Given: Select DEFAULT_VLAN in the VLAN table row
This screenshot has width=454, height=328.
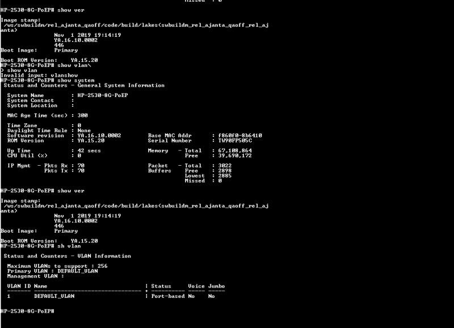Looking at the screenshot, I should [54, 296].
